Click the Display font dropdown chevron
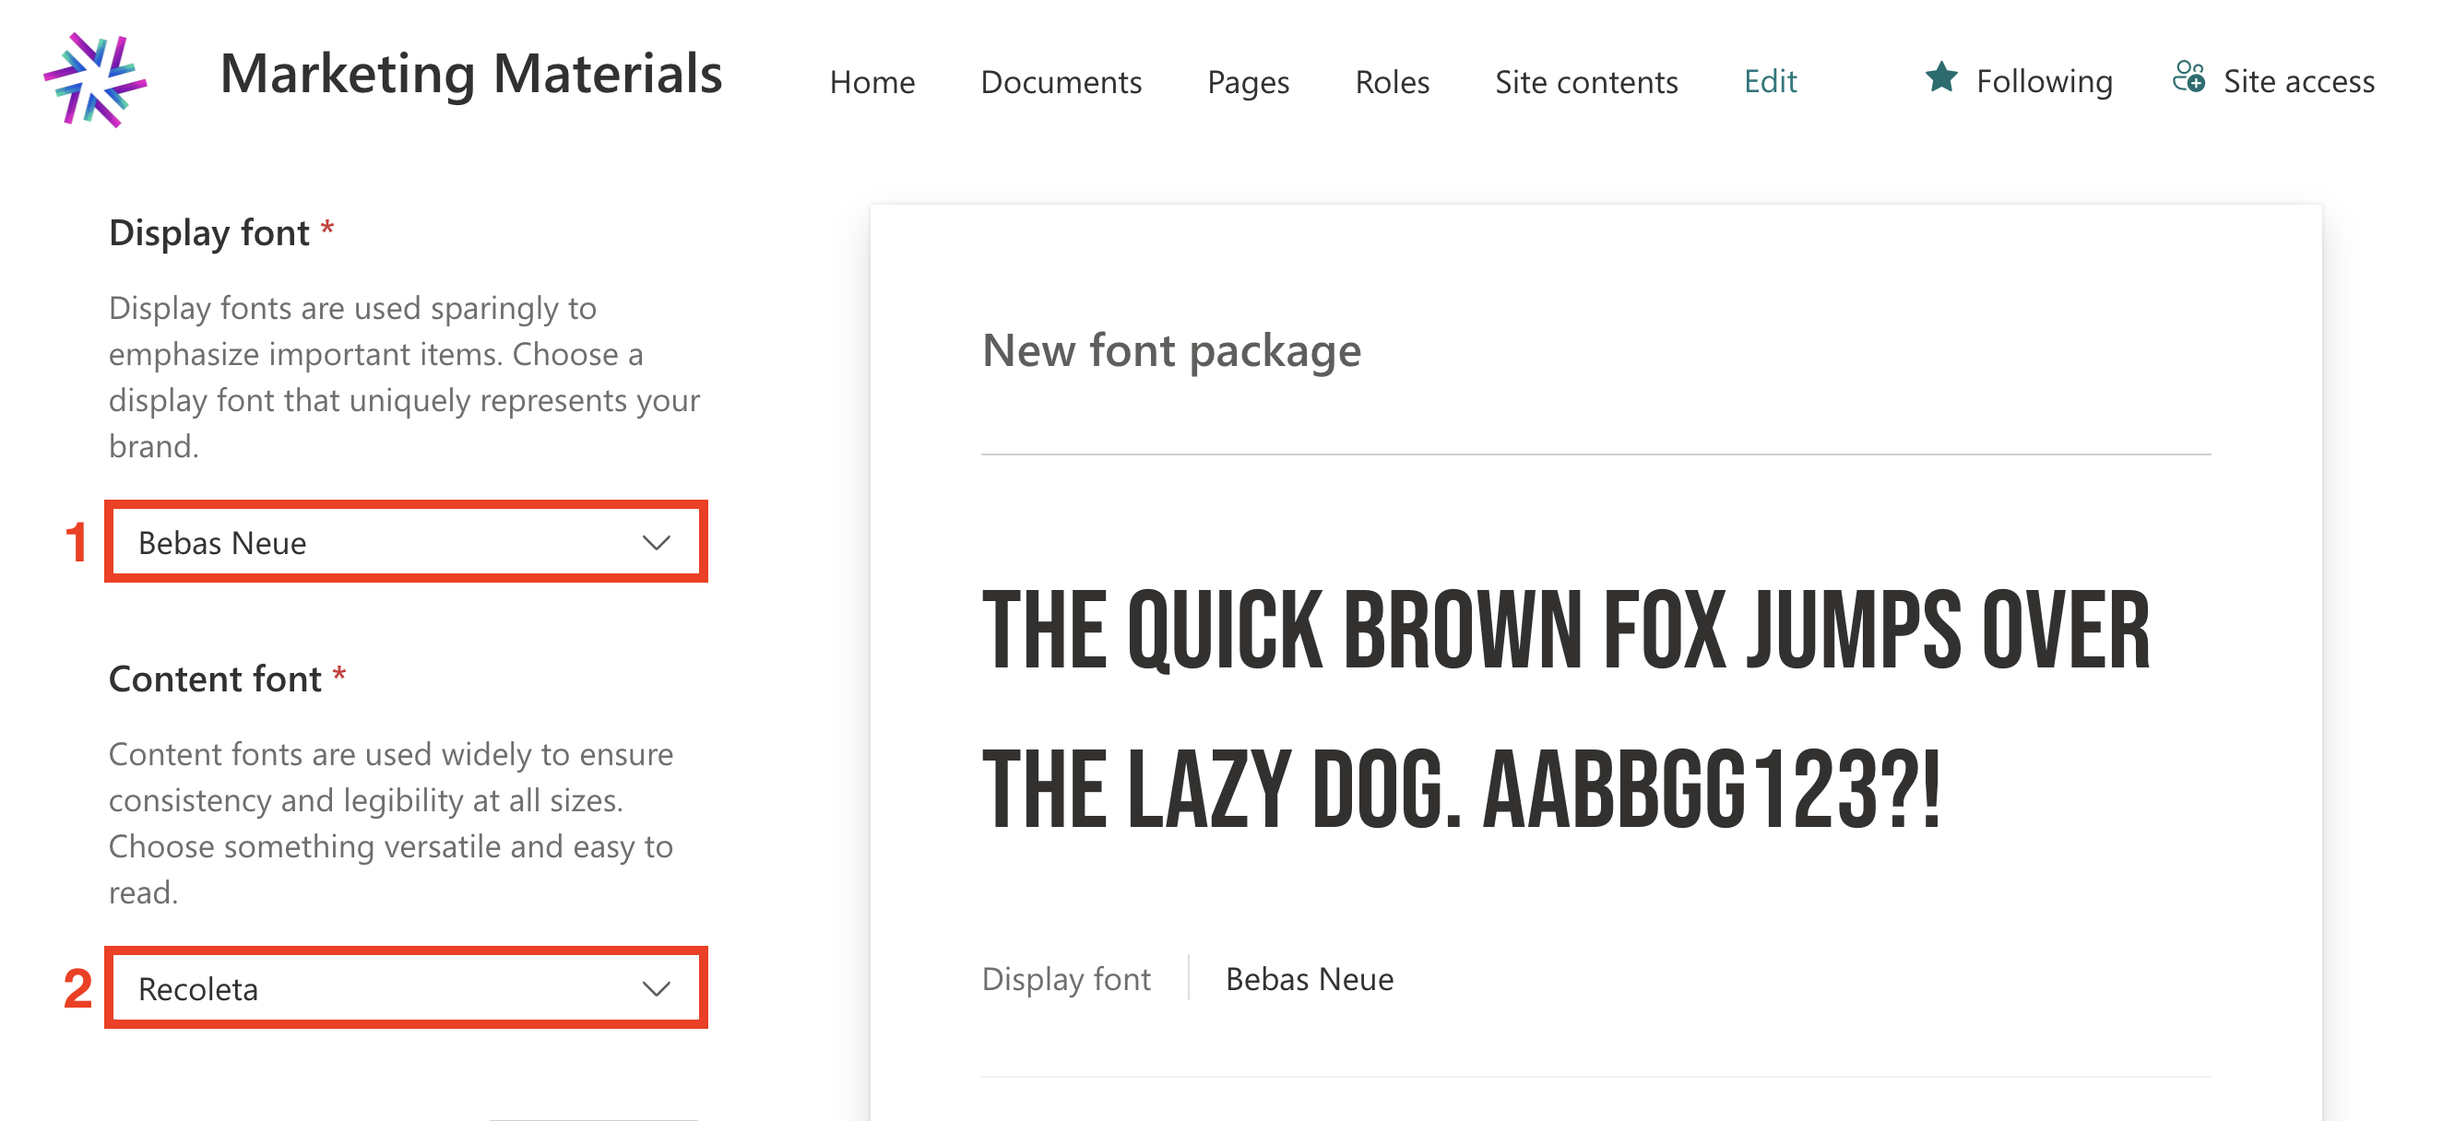 tap(656, 543)
